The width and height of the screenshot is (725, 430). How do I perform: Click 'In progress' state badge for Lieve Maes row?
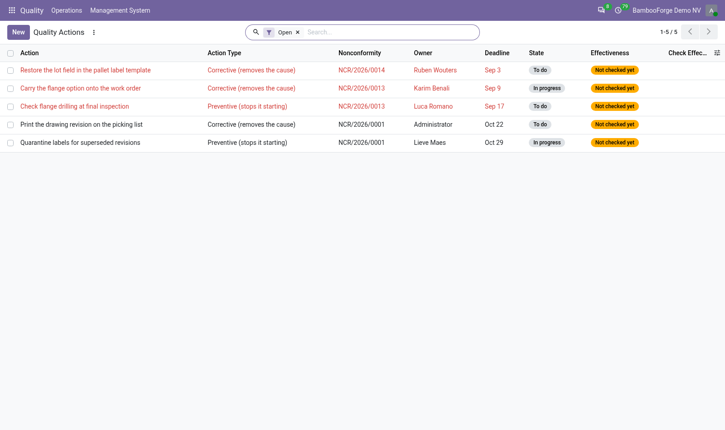click(x=547, y=143)
